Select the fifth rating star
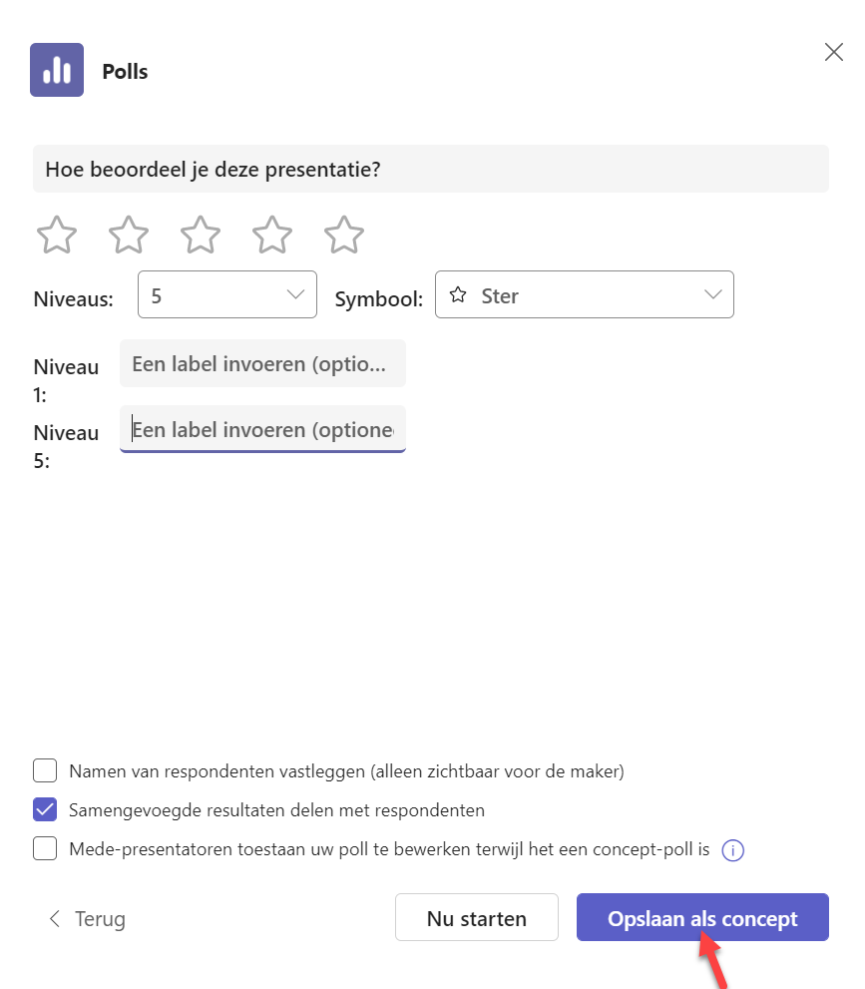 pos(344,235)
